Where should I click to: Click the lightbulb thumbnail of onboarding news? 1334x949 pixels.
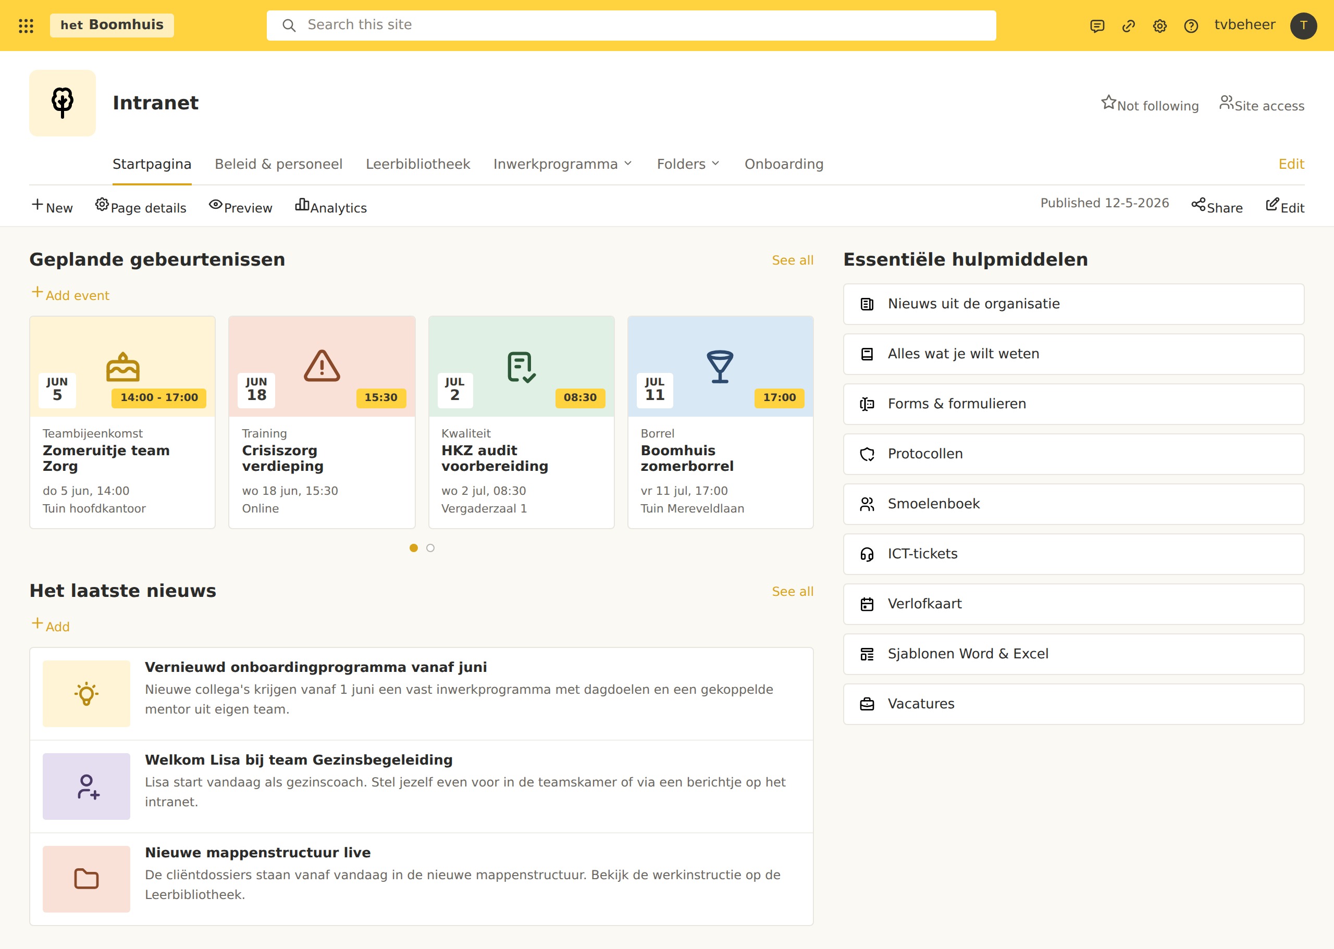tap(87, 694)
